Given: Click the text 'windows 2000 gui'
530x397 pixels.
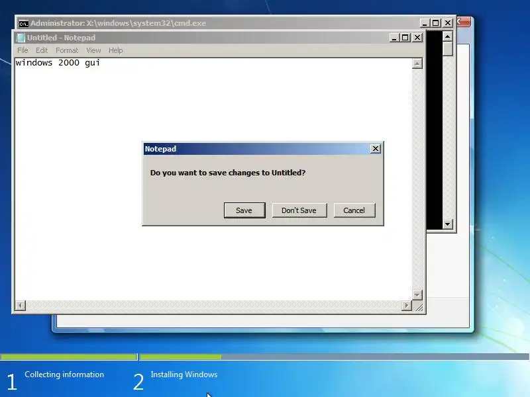Looking at the screenshot, I should pyautogui.click(x=58, y=63).
